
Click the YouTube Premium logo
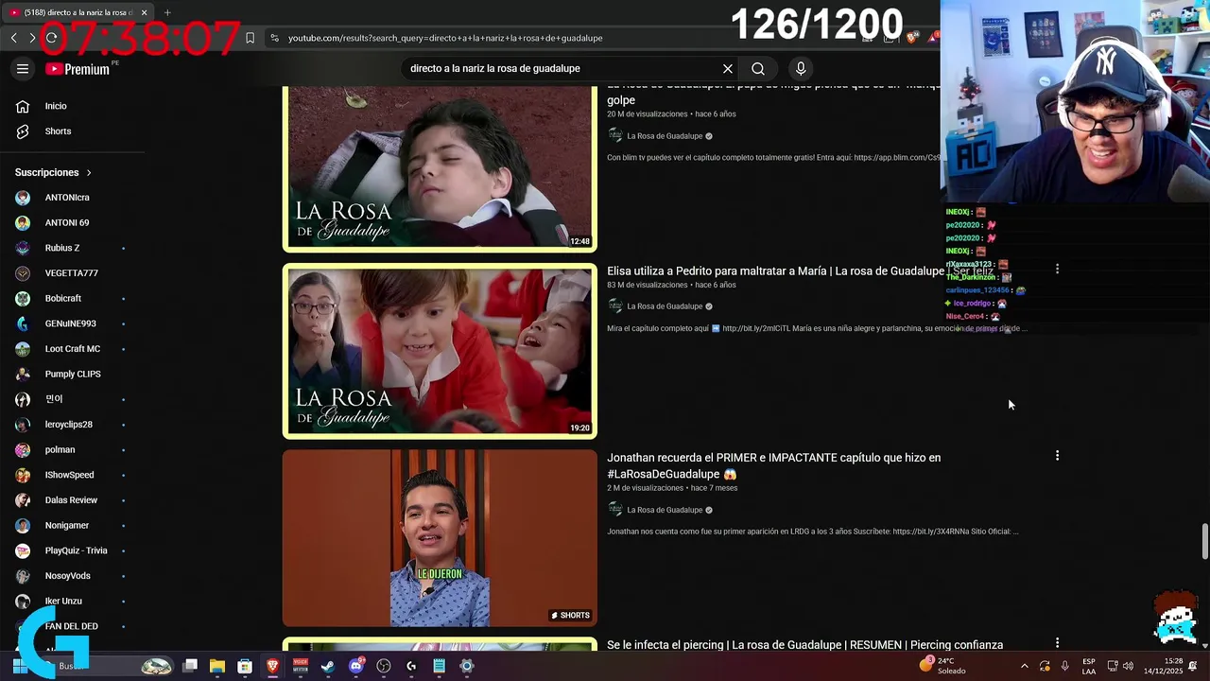78,68
